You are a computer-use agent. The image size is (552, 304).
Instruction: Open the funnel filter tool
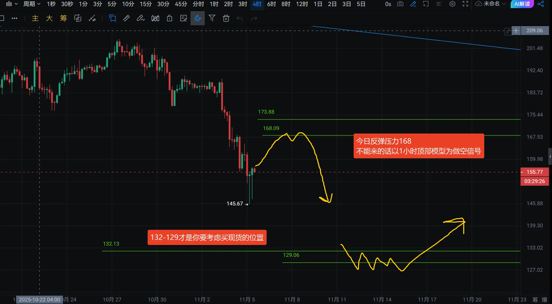tap(212, 18)
